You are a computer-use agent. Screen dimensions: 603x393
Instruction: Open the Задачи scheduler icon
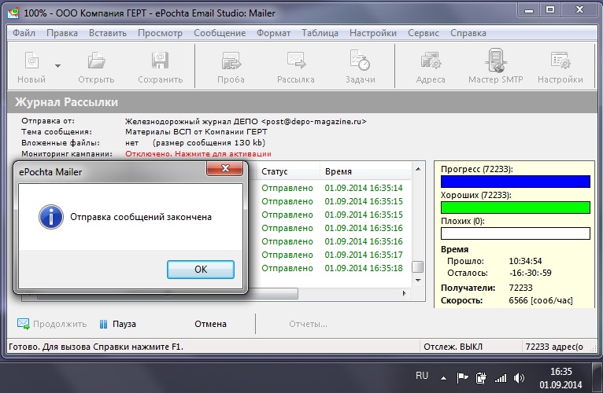click(x=360, y=61)
